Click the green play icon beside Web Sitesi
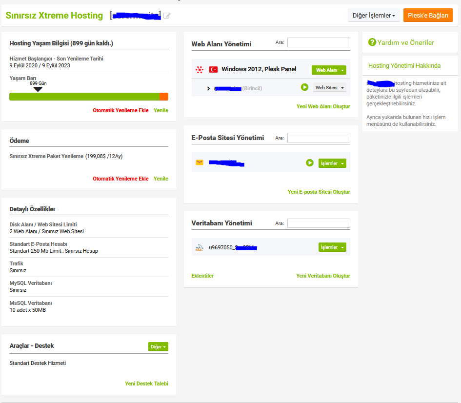 (x=304, y=87)
